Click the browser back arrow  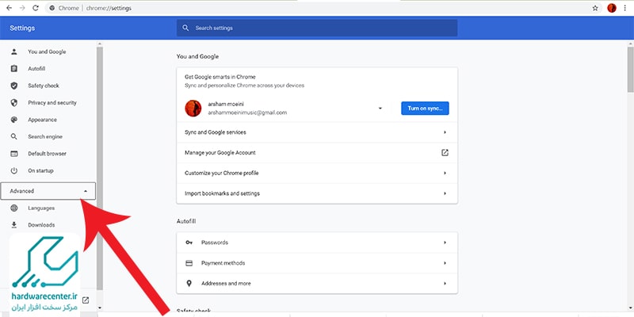tap(9, 8)
